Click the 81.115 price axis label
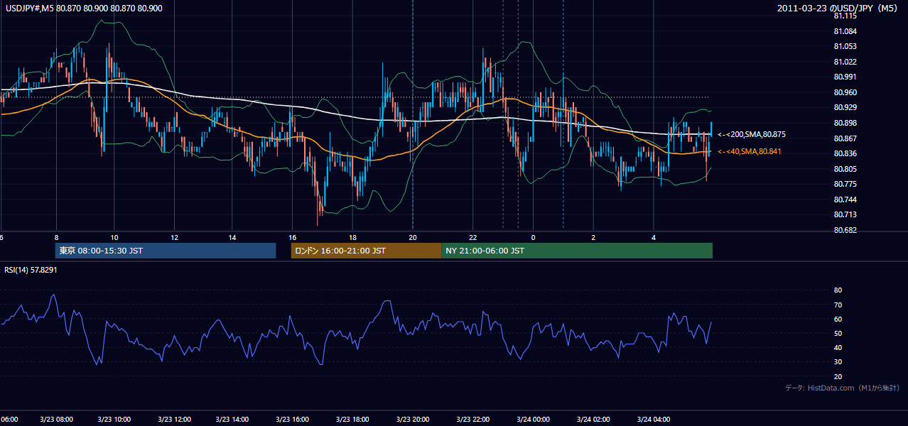The height and width of the screenshot is (426, 908). point(845,16)
